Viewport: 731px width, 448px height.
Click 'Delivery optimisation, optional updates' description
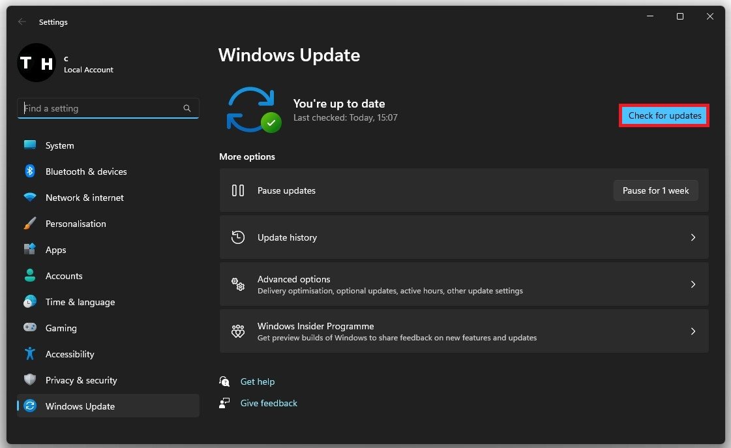390,290
